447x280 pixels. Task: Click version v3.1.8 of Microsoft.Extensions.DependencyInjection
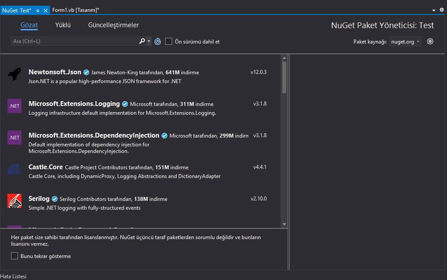point(260,135)
